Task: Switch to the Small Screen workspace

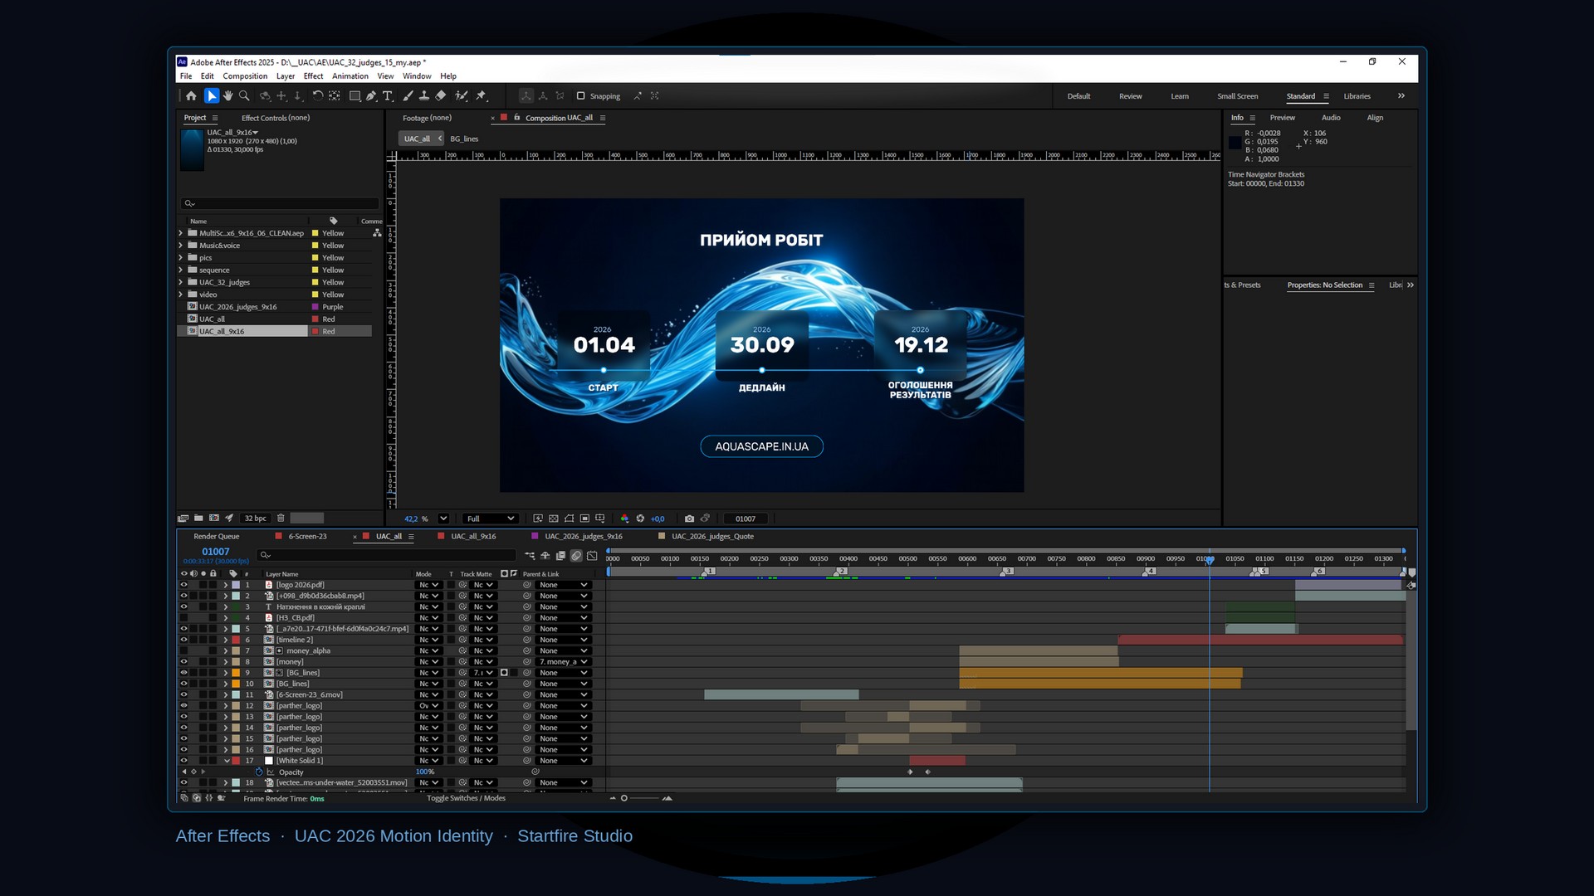Action: coord(1238,96)
